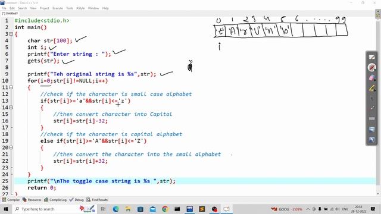The width and height of the screenshot is (381, 214).
Task: Click the editor vertical scrollbar down arrow
Action: tap(378, 194)
